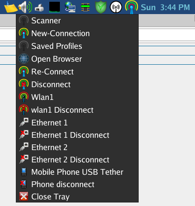Open the green shield firewall icon
Viewport: 195px width, 206px height.
tap(101, 7)
